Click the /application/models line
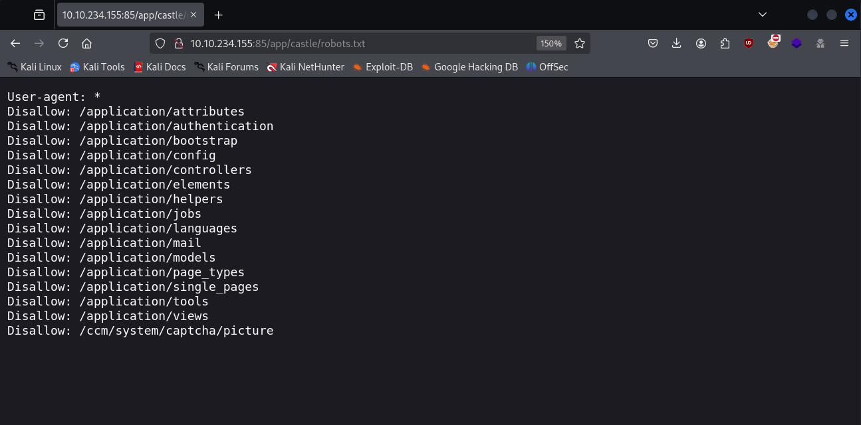This screenshot has height=425, width=861. [x=112, y=258]
